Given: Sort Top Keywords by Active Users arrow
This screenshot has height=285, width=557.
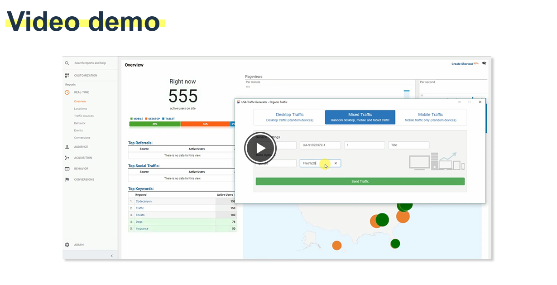Looking at the screenshot, I should point(235,195).
